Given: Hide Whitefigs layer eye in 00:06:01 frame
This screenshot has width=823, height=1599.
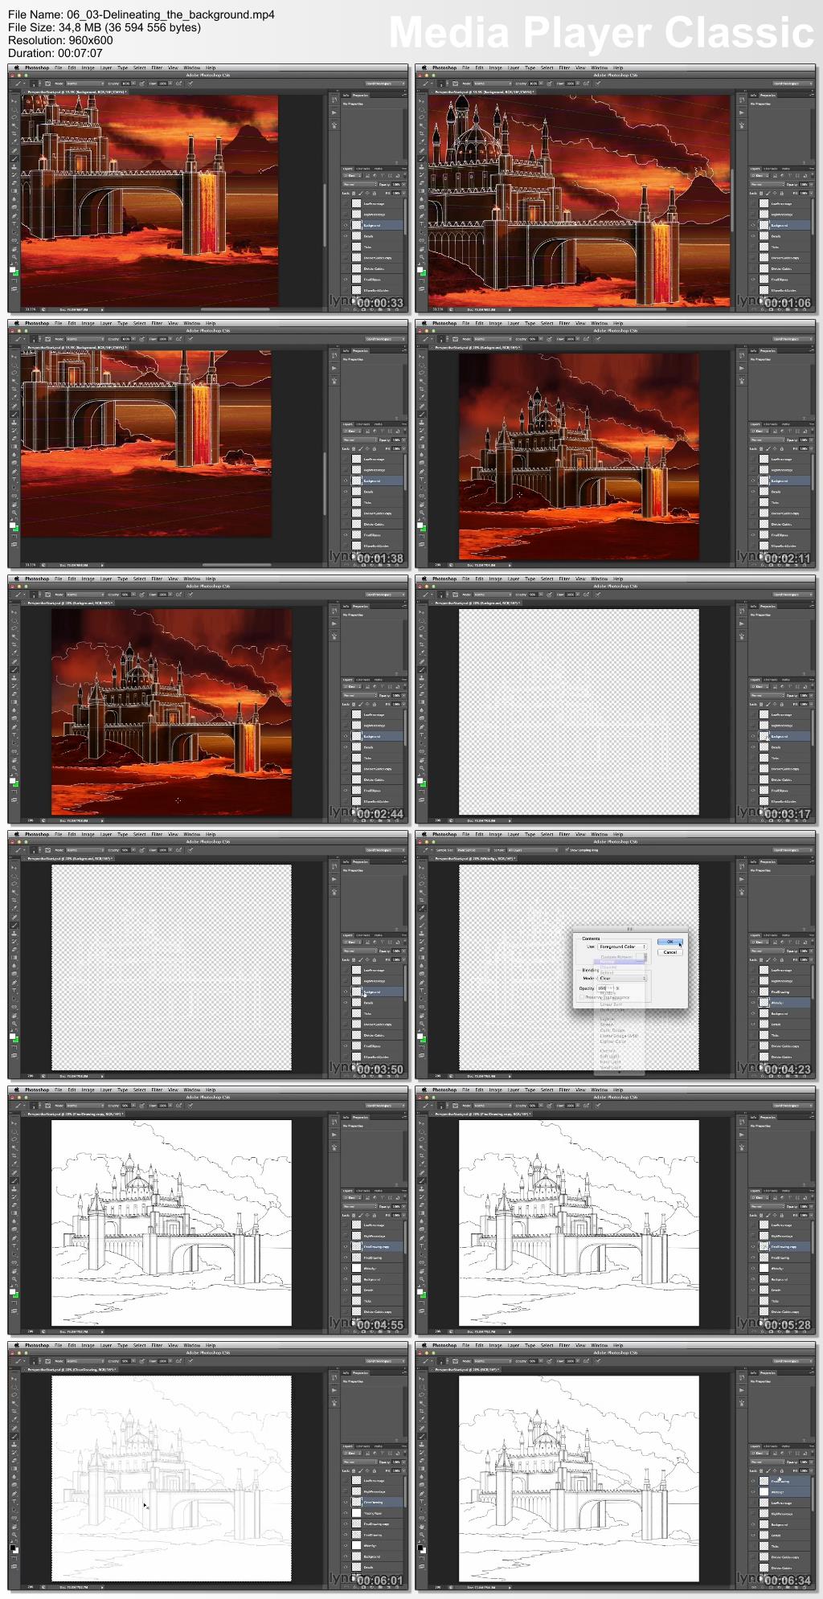Looking at the screenshot, I should click(x=346, y=1546).
